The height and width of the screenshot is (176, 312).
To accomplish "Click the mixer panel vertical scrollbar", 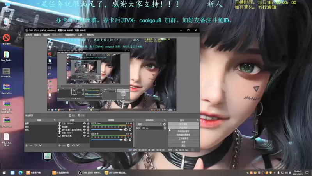I will (134, 135).
